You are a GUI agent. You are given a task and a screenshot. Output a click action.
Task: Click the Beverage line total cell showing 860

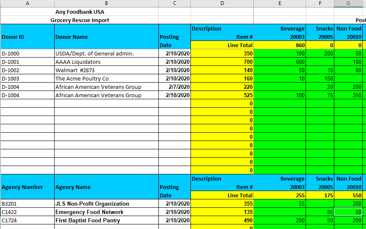pos(280,45)
